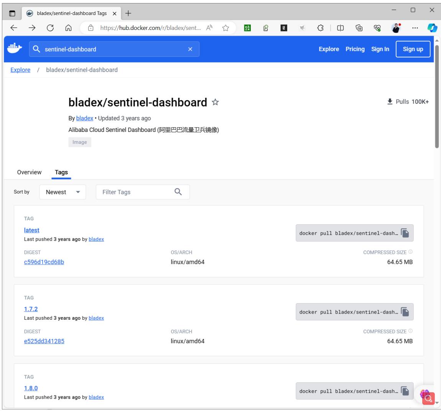Open Explore in the Docker header
The width and height of the screenshot is (441, 411).
tap(329, 49)
